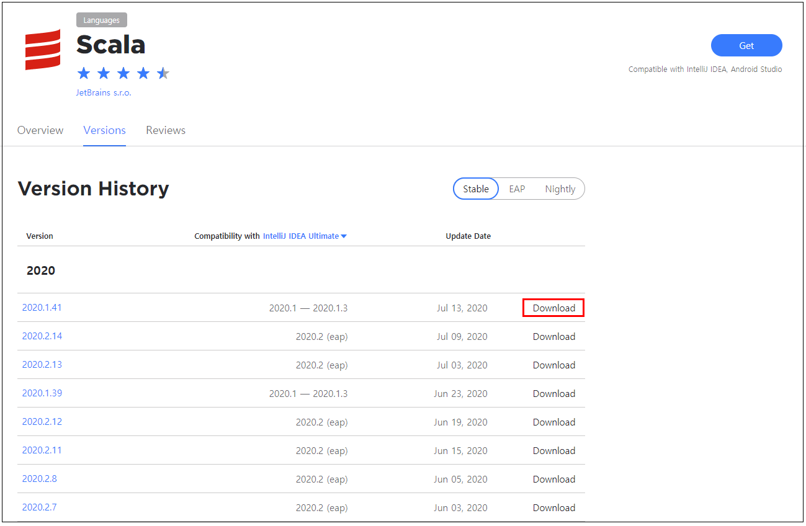Click the Jul 03, 2020 update date
Image resolution: width=806 pixels, height=526 pixels.
[462, 365]
